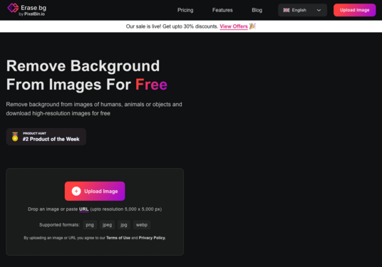Click the large Upload Image button
This screenshot has width=382, height=267.
[x=95, y=191]
